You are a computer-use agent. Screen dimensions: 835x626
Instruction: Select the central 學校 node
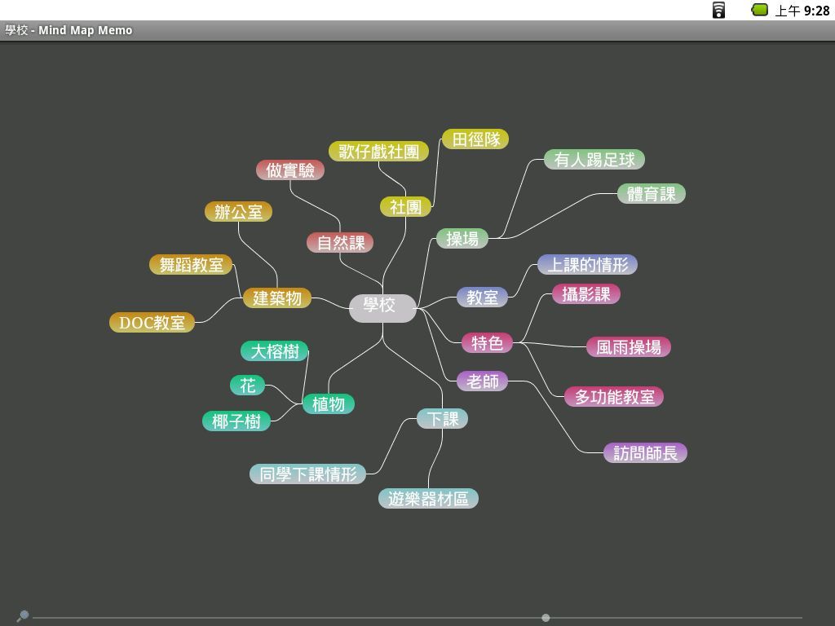(382, 306)
